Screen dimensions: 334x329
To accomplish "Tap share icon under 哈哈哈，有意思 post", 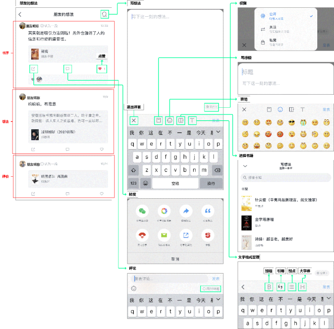I will click(33, 150).
